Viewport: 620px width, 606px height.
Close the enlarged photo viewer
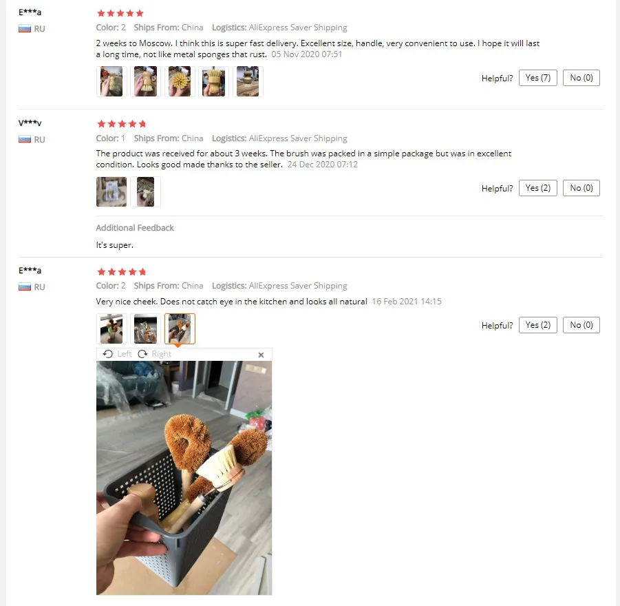[x=261, y=355]
